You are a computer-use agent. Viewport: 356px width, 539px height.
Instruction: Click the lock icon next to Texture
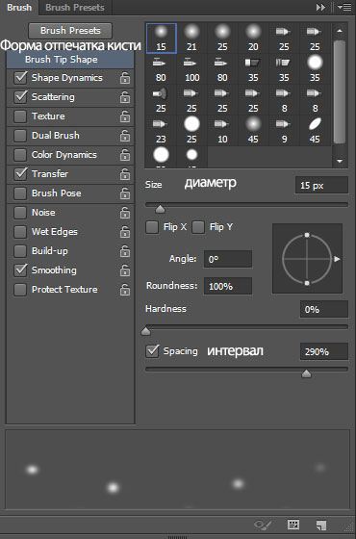125,116
